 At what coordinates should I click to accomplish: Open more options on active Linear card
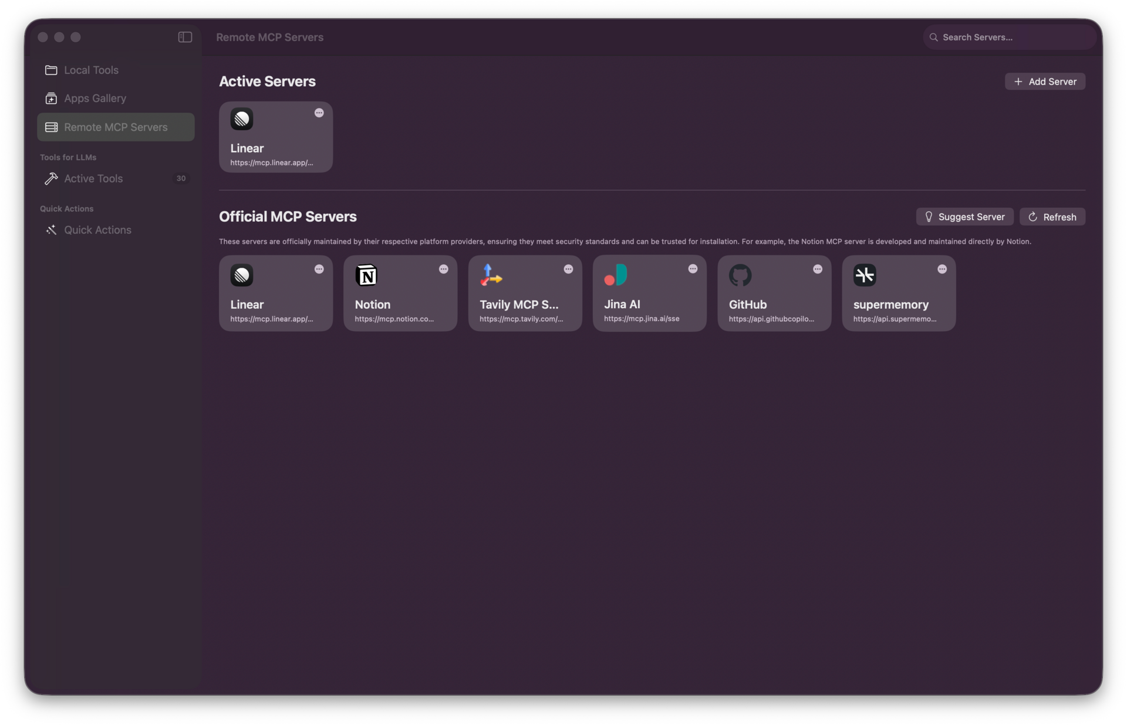[319, 113]
